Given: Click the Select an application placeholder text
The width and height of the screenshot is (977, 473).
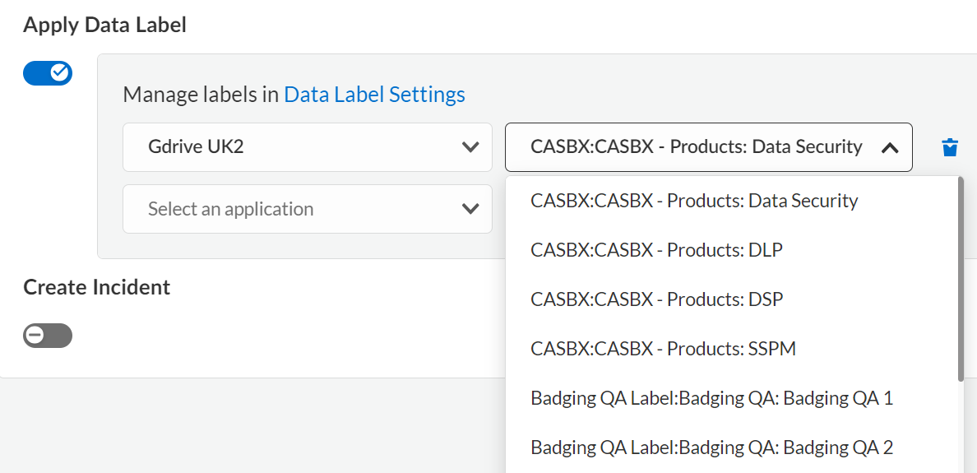Looking at the screenshot, I should click(x=230, y=209).
